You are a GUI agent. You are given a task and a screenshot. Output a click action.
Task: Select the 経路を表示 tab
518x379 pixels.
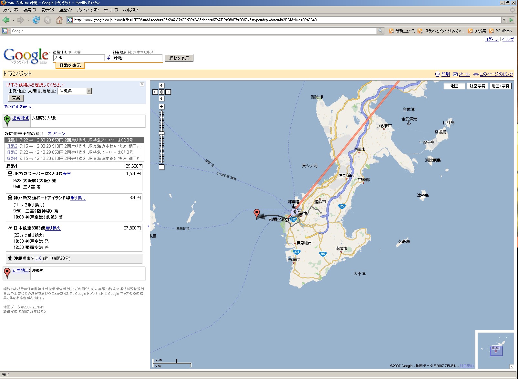click(70, 65)
